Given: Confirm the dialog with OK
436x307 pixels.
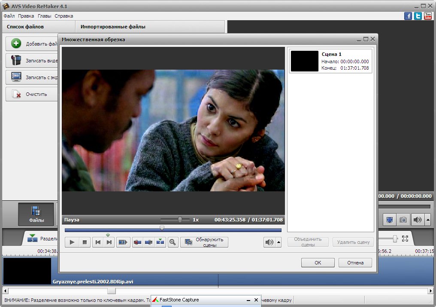Looking at the screenshot, I should point(318,263).
